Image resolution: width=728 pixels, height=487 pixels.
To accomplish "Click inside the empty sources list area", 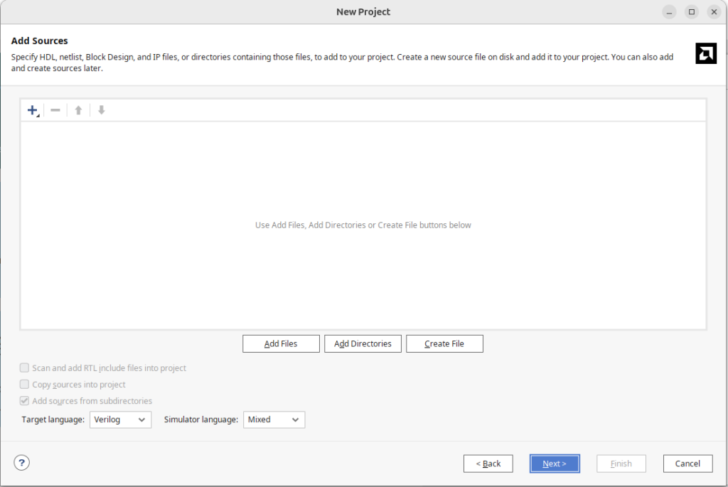I will (x=363, y=270).
